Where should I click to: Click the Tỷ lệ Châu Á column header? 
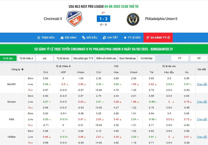(x=63, y=66)
